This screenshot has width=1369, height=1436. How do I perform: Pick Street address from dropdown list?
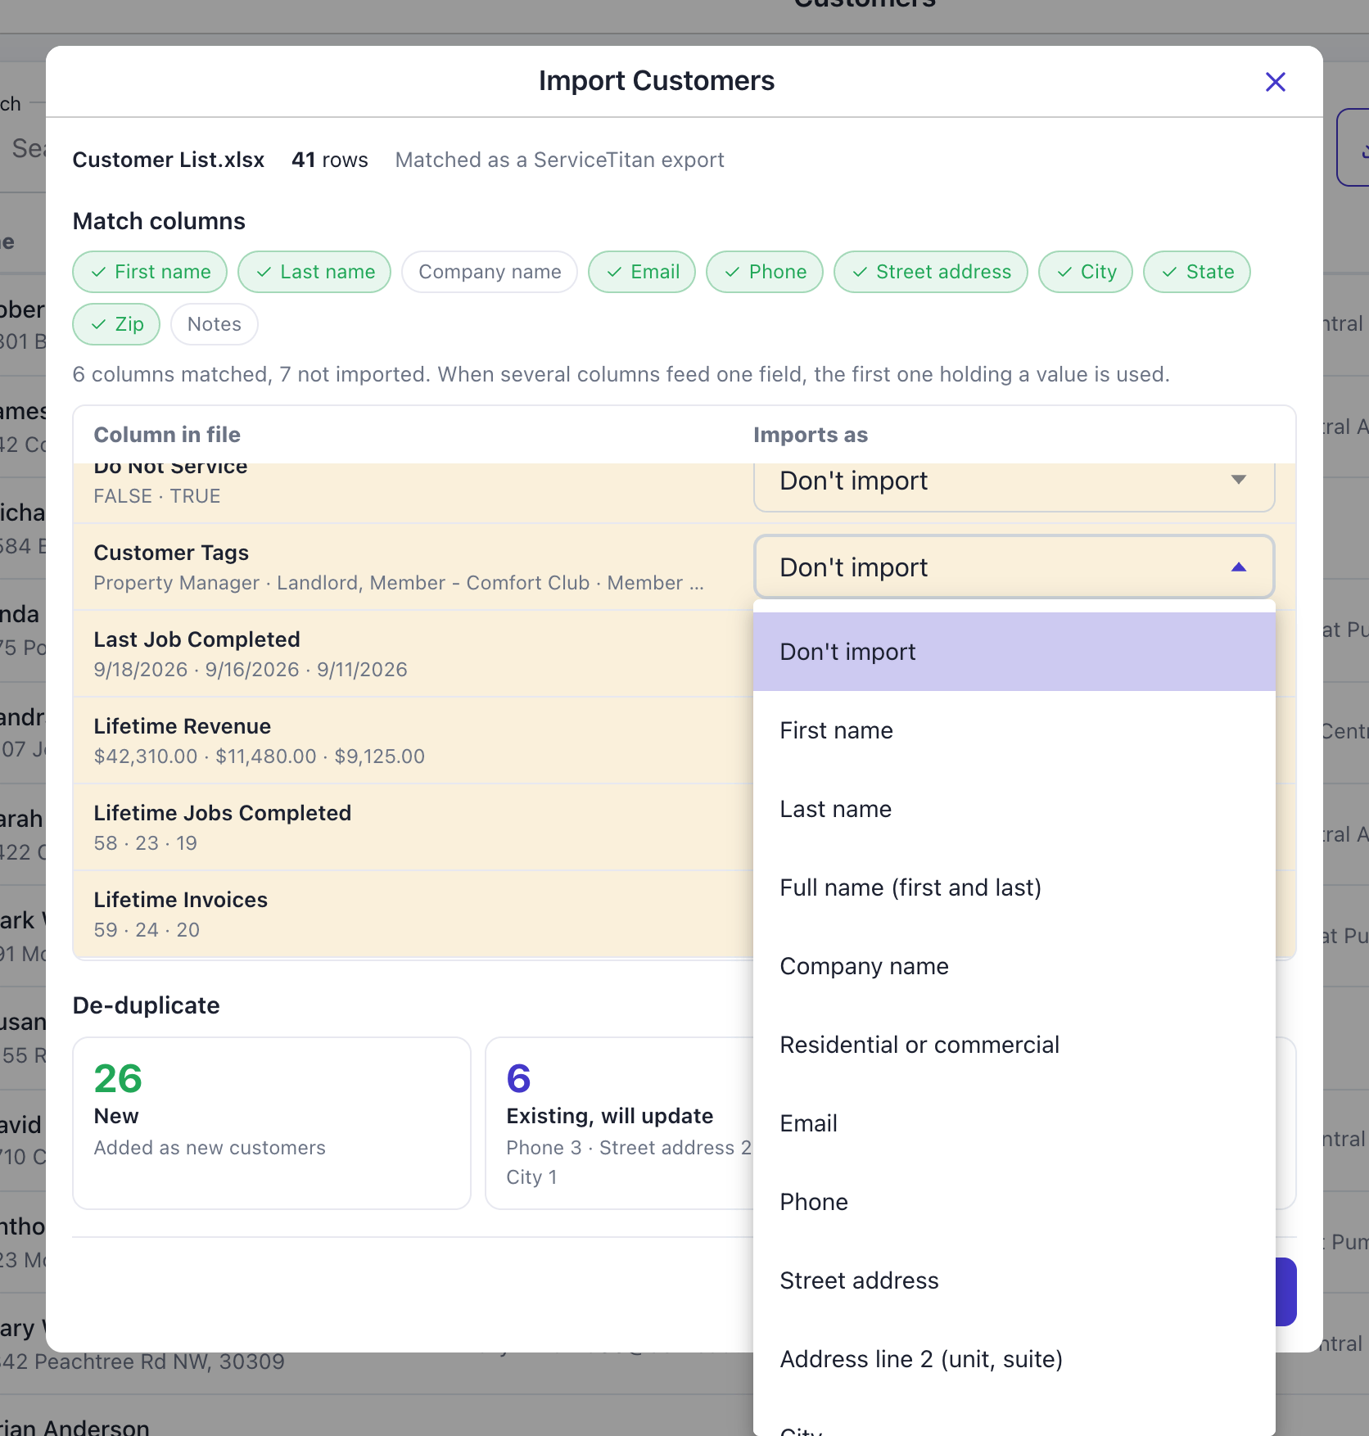point(1014,1280)
